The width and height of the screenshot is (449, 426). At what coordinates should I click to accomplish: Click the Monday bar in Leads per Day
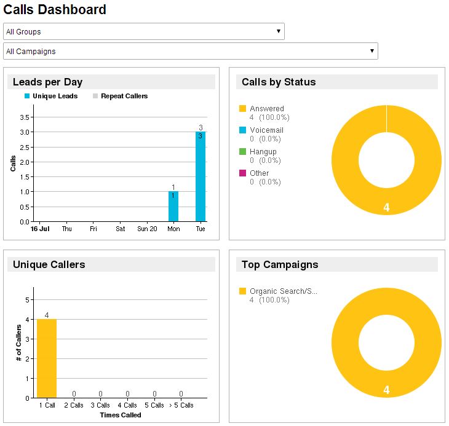(173, 207)
